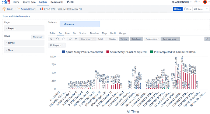Click the blue Sprint Story Points committed swatch
The height and width of the screenshot is (114, 210).
tap(64, 52)
